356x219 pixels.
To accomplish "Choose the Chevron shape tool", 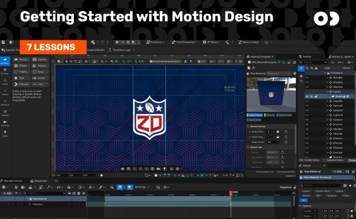I will click(21, 84).
